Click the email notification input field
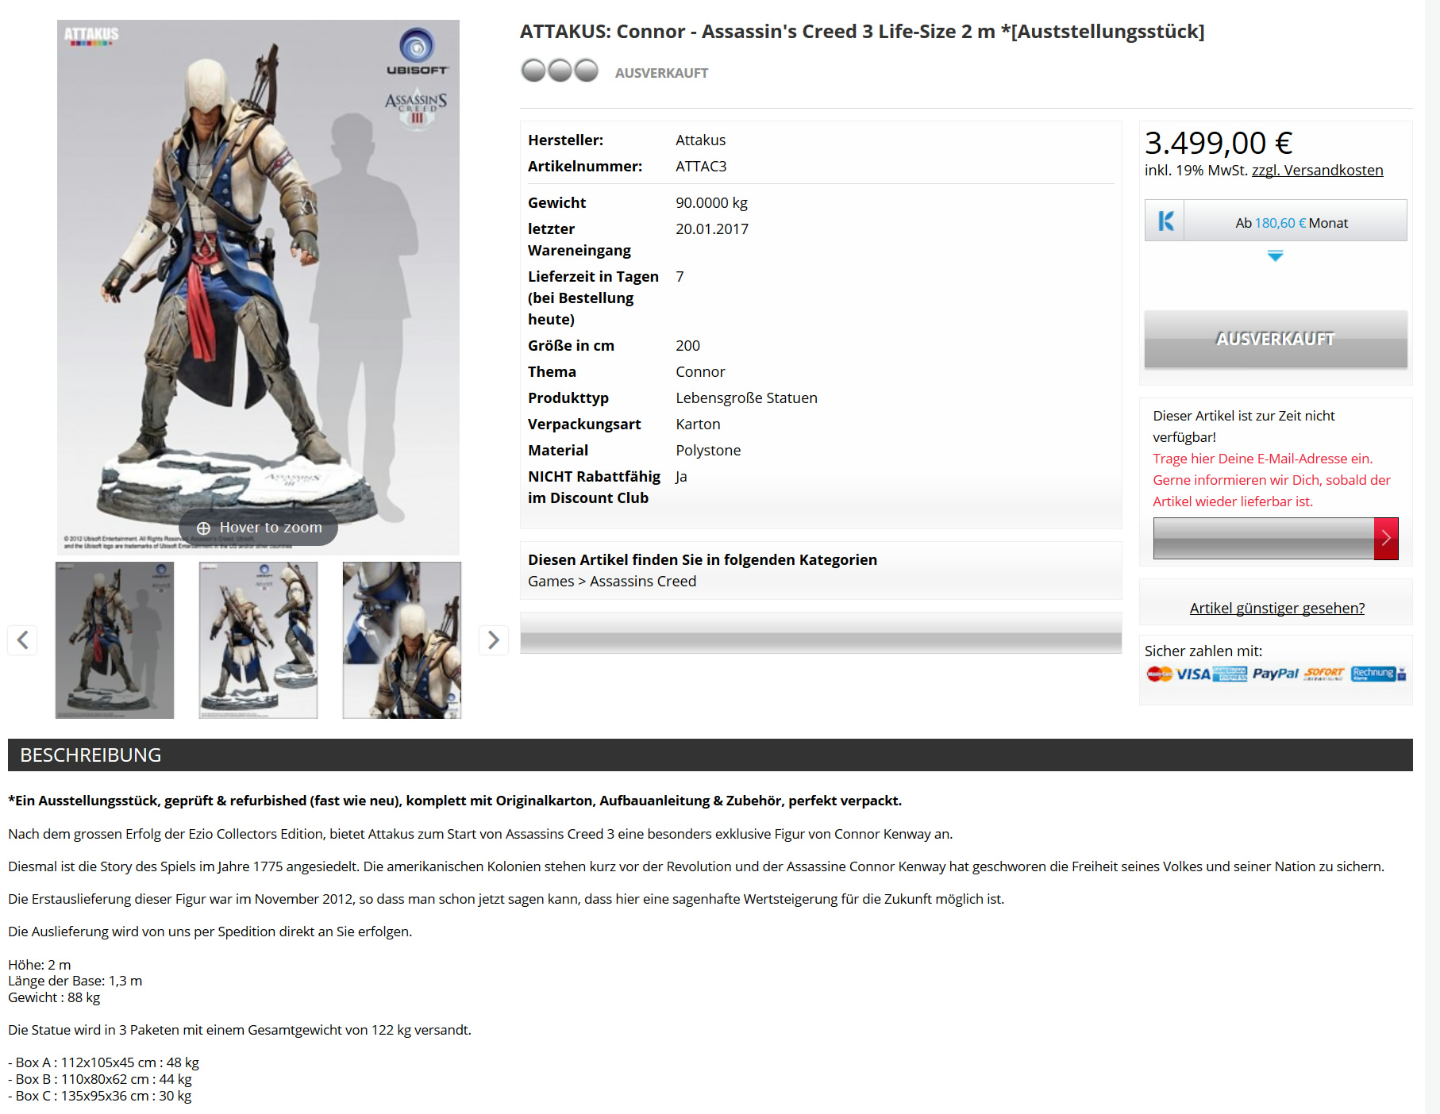1440x1114 pixels. (x=1264, y=539)
